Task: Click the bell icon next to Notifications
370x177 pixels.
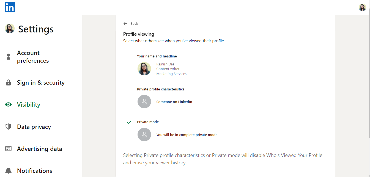Action: 8,170
